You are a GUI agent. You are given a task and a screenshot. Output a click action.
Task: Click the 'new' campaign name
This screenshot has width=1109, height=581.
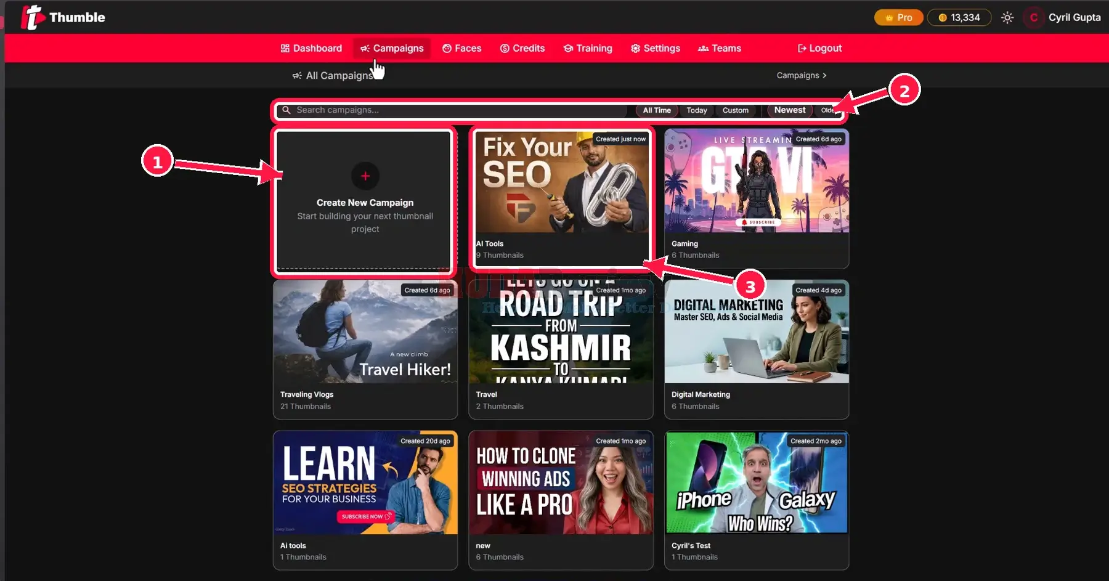pos(483,546)
